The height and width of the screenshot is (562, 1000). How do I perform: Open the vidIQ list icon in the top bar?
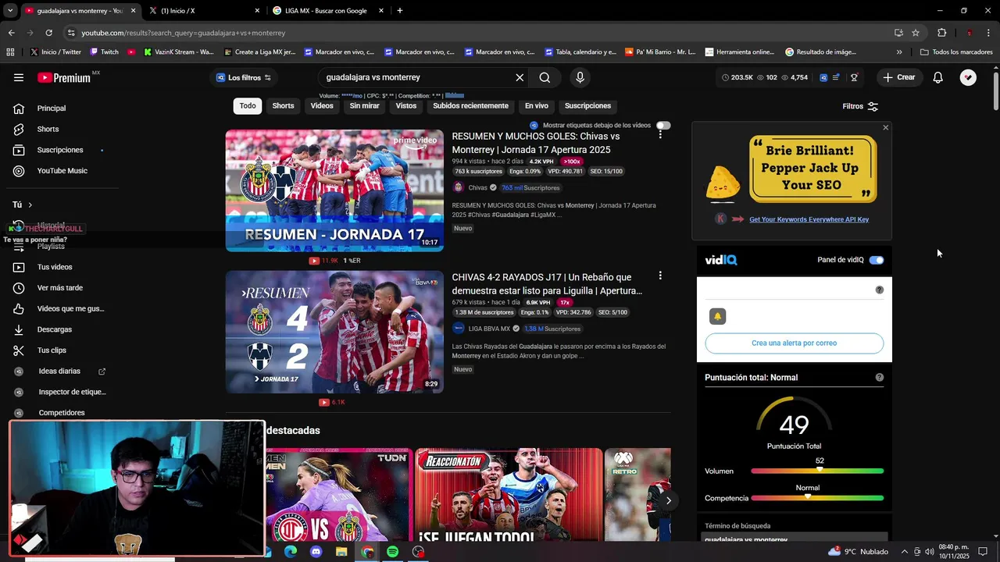[x=836, y=77]
